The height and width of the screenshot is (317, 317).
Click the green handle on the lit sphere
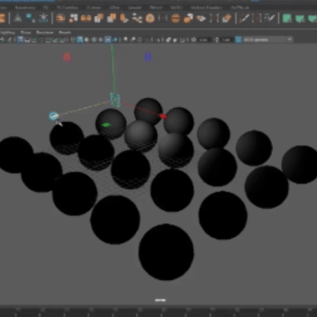tap(106, 125)
